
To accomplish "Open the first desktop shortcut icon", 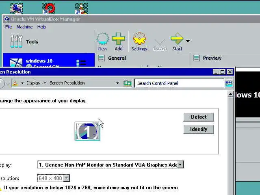I will click(16, 8).
